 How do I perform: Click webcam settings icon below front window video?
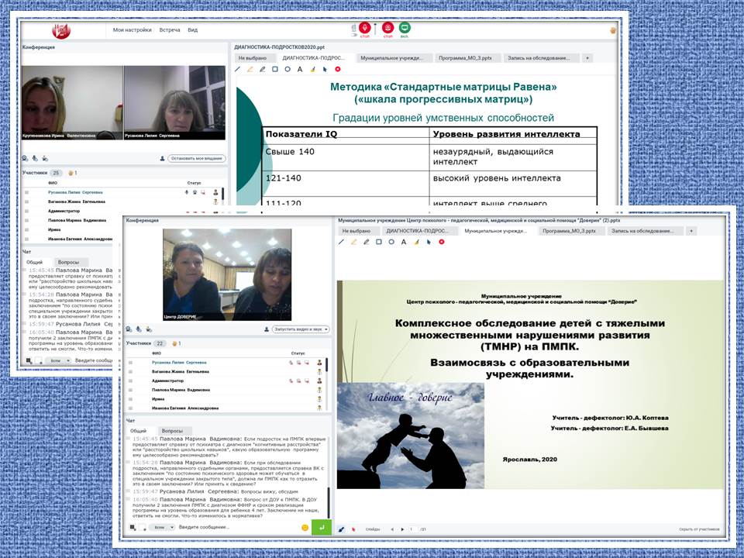click(x=129, y=329)
